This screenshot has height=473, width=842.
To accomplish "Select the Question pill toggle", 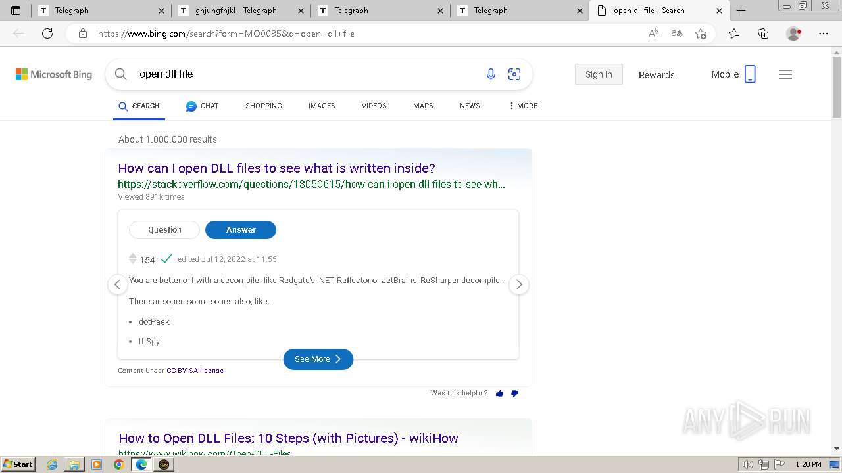I will (164, 230).
